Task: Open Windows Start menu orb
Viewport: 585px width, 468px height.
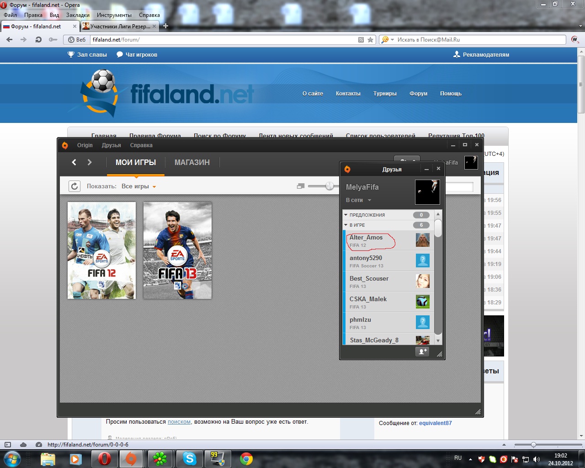Action: pyautogui.click(x=12, y=458)
